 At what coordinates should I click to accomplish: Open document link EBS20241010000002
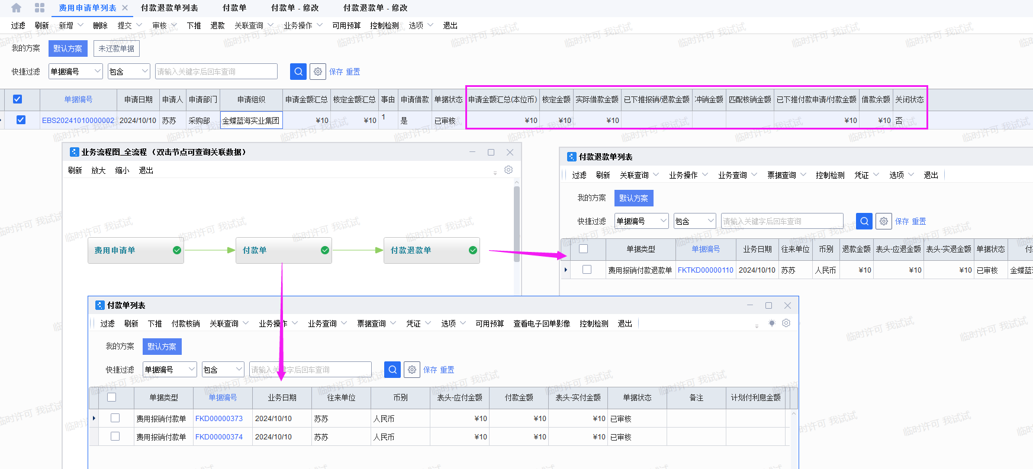pyautogui.click(x=78, y=120)
